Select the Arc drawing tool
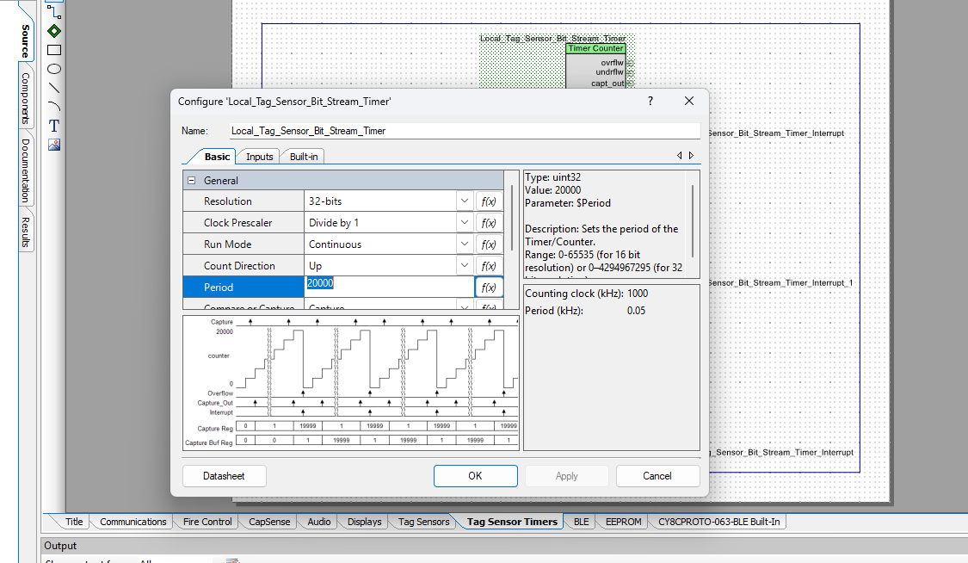The width and height of the screenshot is (968, 563). pyautogui.click(x=53, y=107)
